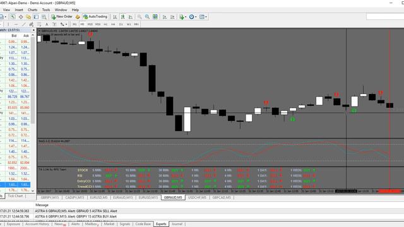Close the Market Watch panel
The width and height of the screenshot is (404, 227).
[33, 30]
